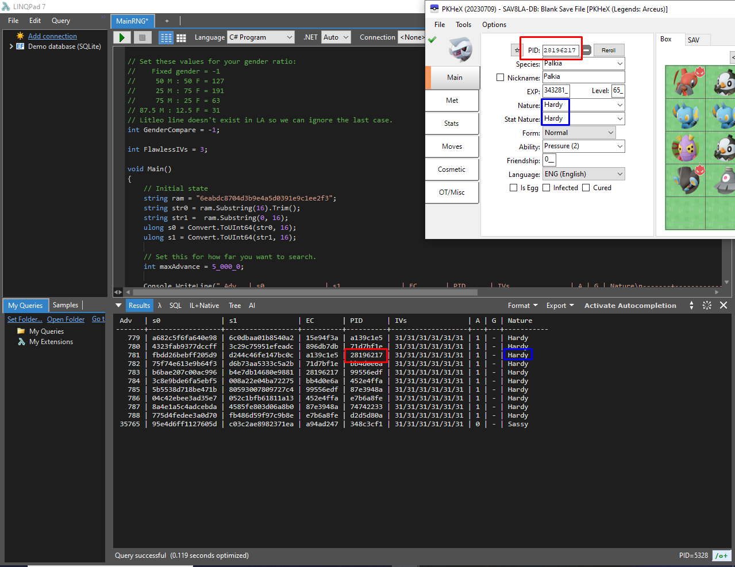
Task: Click the /o+ status bar indicator
Action: click(x=721, y=556)
